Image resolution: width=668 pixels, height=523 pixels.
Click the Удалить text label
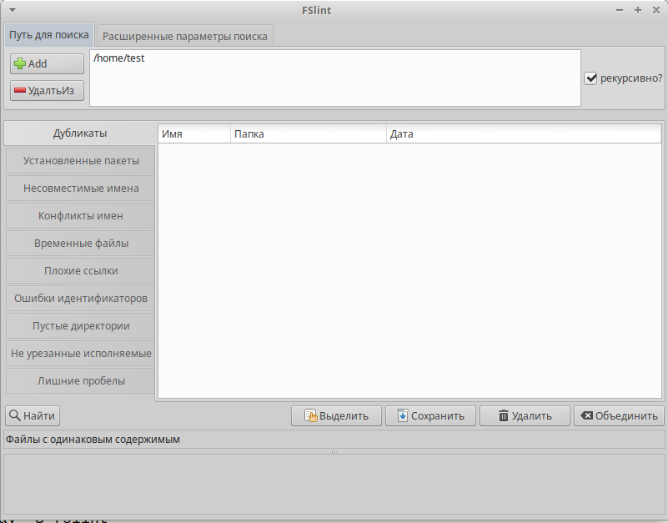pyautogui.click(x=532, y=416)
